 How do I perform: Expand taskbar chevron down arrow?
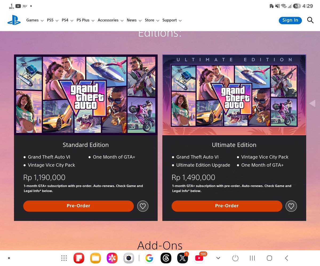pyautogui.click(x=218, y=258)
